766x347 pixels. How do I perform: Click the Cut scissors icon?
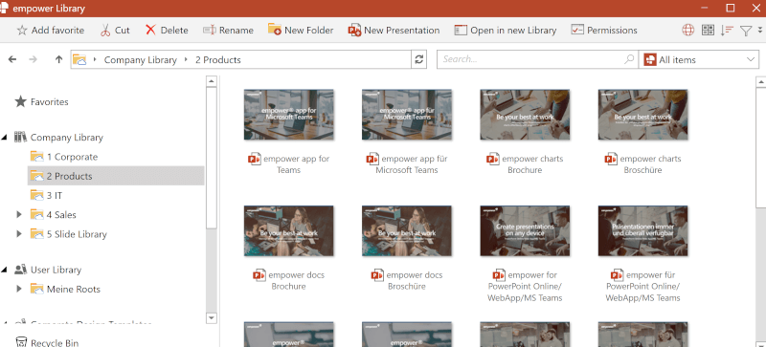tap(105, 31)
